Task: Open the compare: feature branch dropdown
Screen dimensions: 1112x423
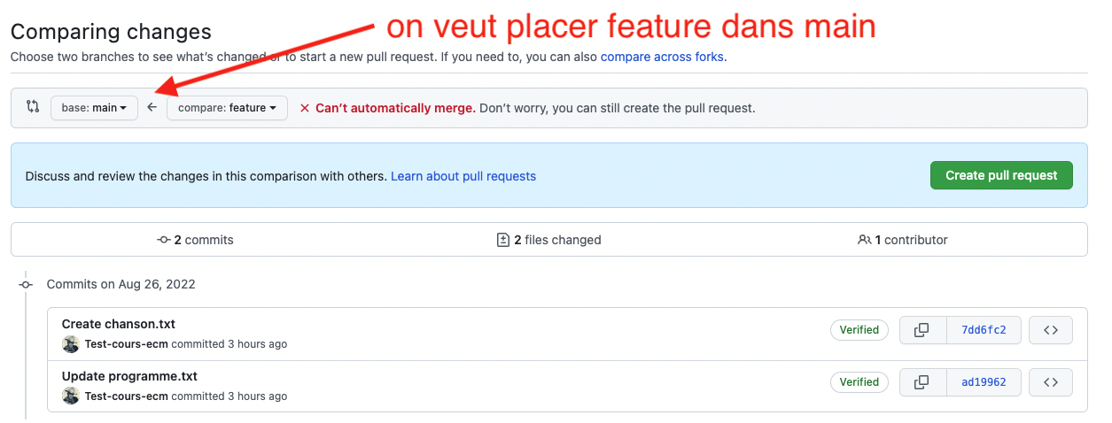Action: (227, 108)
